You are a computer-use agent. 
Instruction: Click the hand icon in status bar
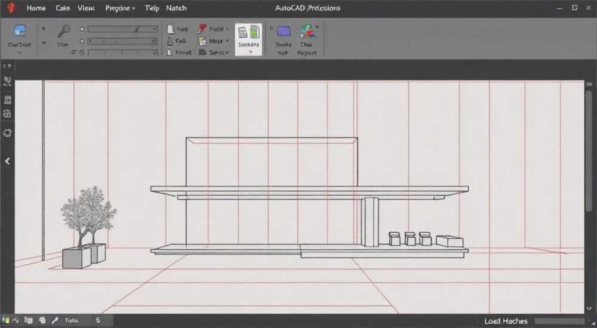click(x=42, y=320)
